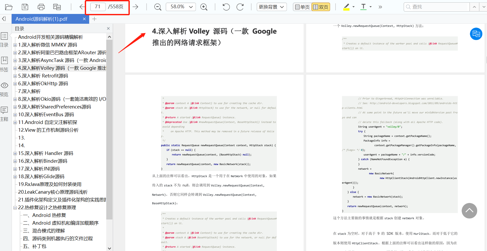The height and width of the screenshot is (251, 487).
Task: Open the zoom percentage dropdown
Action: 191,7
